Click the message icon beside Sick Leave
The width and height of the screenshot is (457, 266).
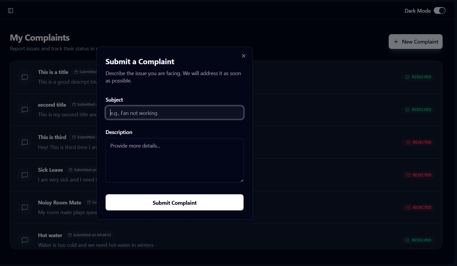point(25,175)
